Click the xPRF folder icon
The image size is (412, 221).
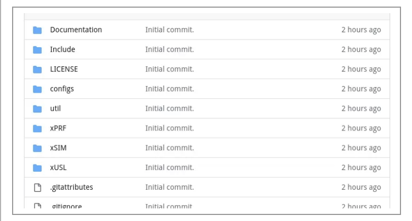click(37, 128)
